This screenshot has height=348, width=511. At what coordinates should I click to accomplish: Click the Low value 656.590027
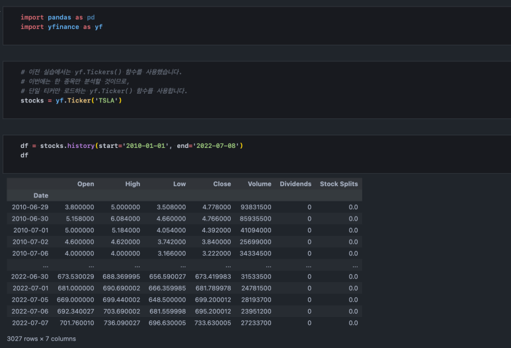pyautogui.click(x=167, y=277)
